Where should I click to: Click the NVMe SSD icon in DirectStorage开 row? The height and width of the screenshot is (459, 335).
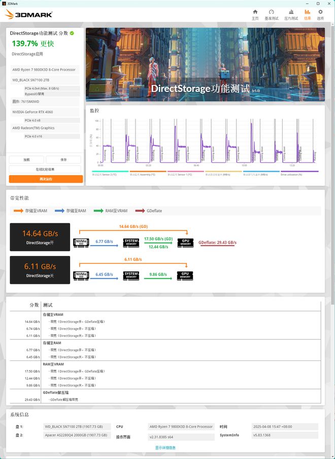point(81,243)
